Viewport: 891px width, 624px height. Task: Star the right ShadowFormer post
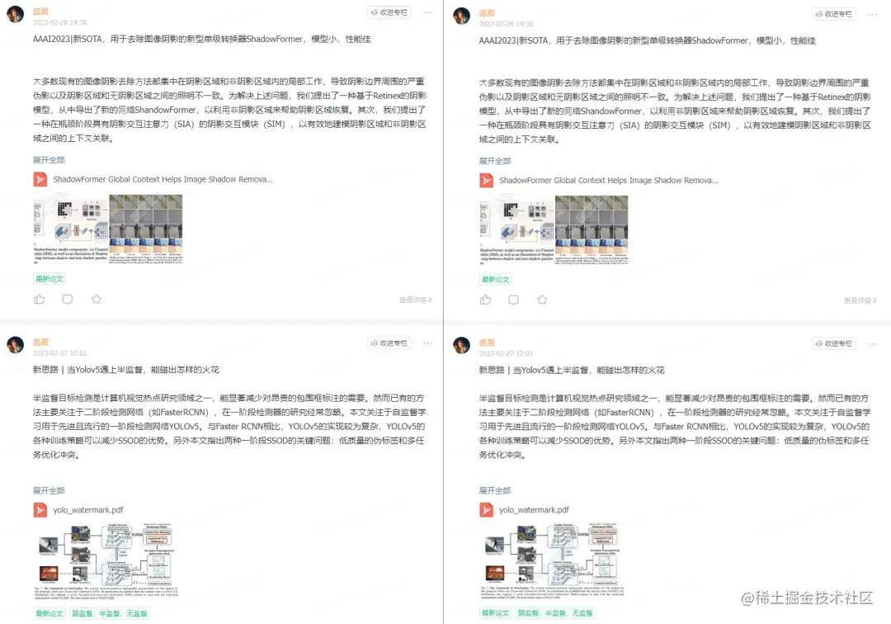pyautogui.click(x=542, y=300)
